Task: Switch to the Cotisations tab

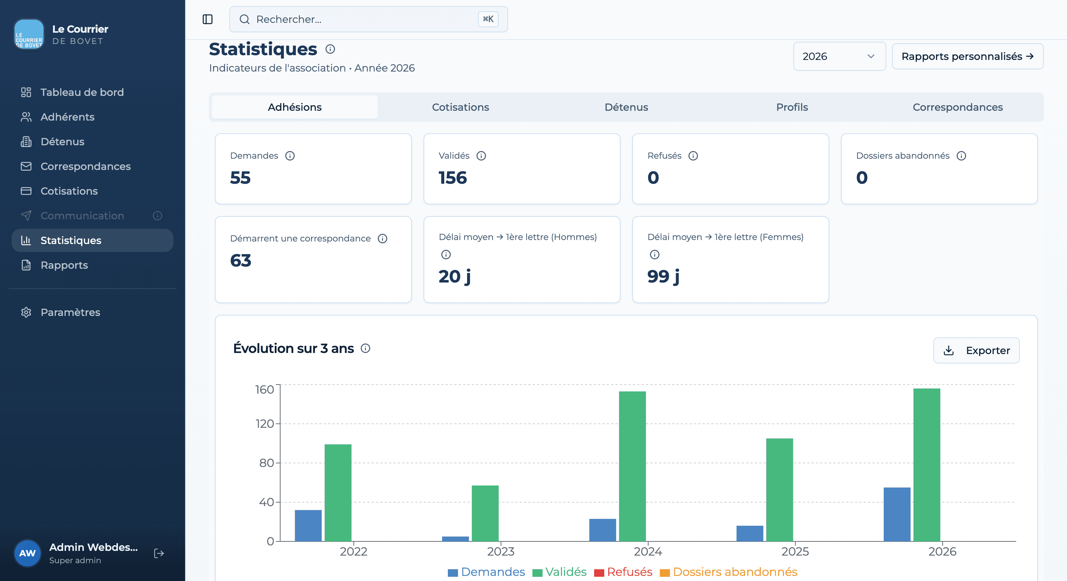Action: [460, 107]
